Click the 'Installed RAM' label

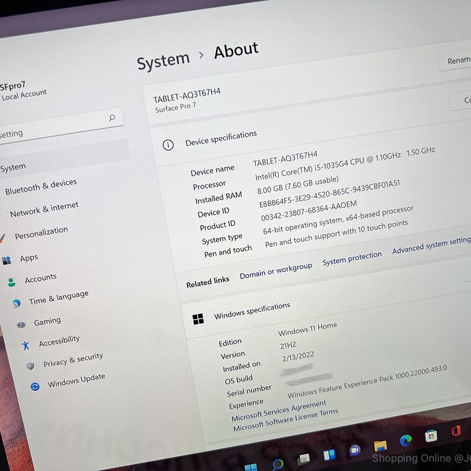tap(218, 198)
